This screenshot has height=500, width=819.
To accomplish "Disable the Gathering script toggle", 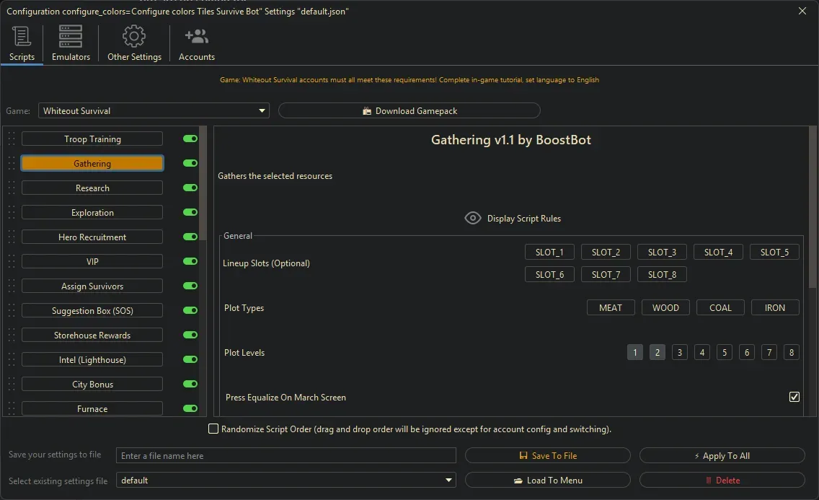I will click(190, 164).
